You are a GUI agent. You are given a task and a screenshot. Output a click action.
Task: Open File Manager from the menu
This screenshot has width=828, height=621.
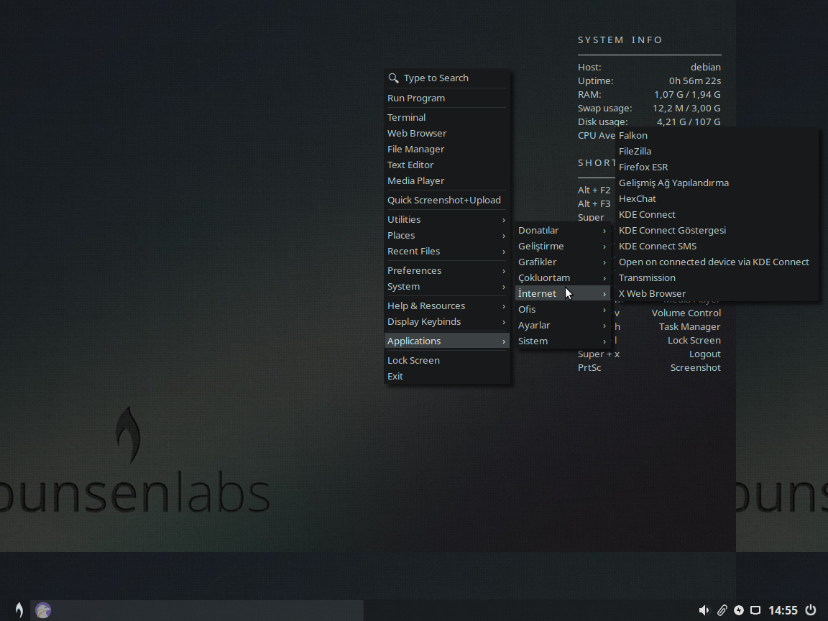(x=447, y=149)
